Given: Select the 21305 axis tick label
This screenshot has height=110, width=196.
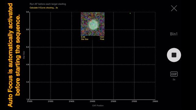Looking at the screenshot, I should click(30, 101).
